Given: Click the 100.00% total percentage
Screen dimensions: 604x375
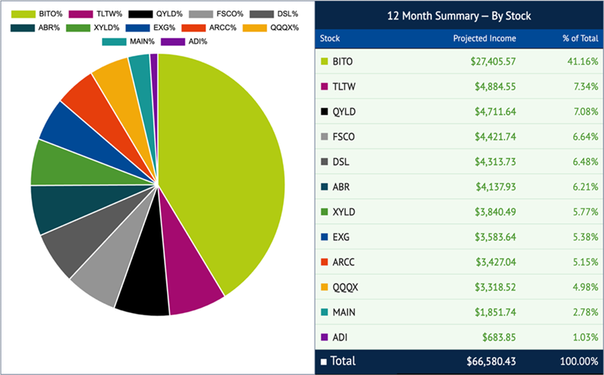Looking at the screenshot, I should coord(579,361).
